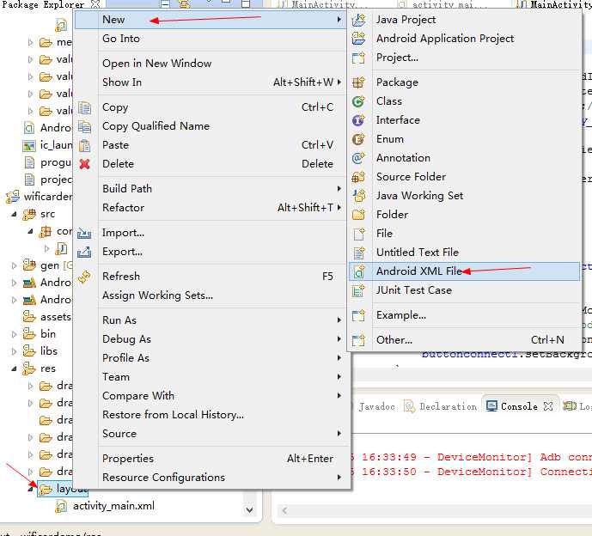Select the layout folder in tree
Screen dimensions: 592x536
(64, 489)
